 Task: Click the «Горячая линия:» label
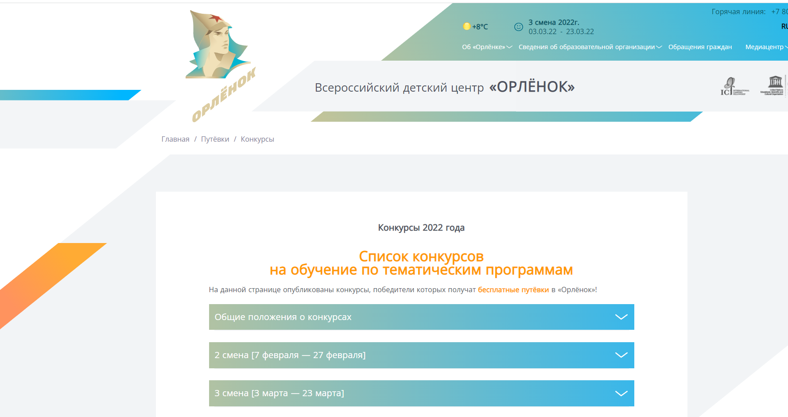point(738,12)
